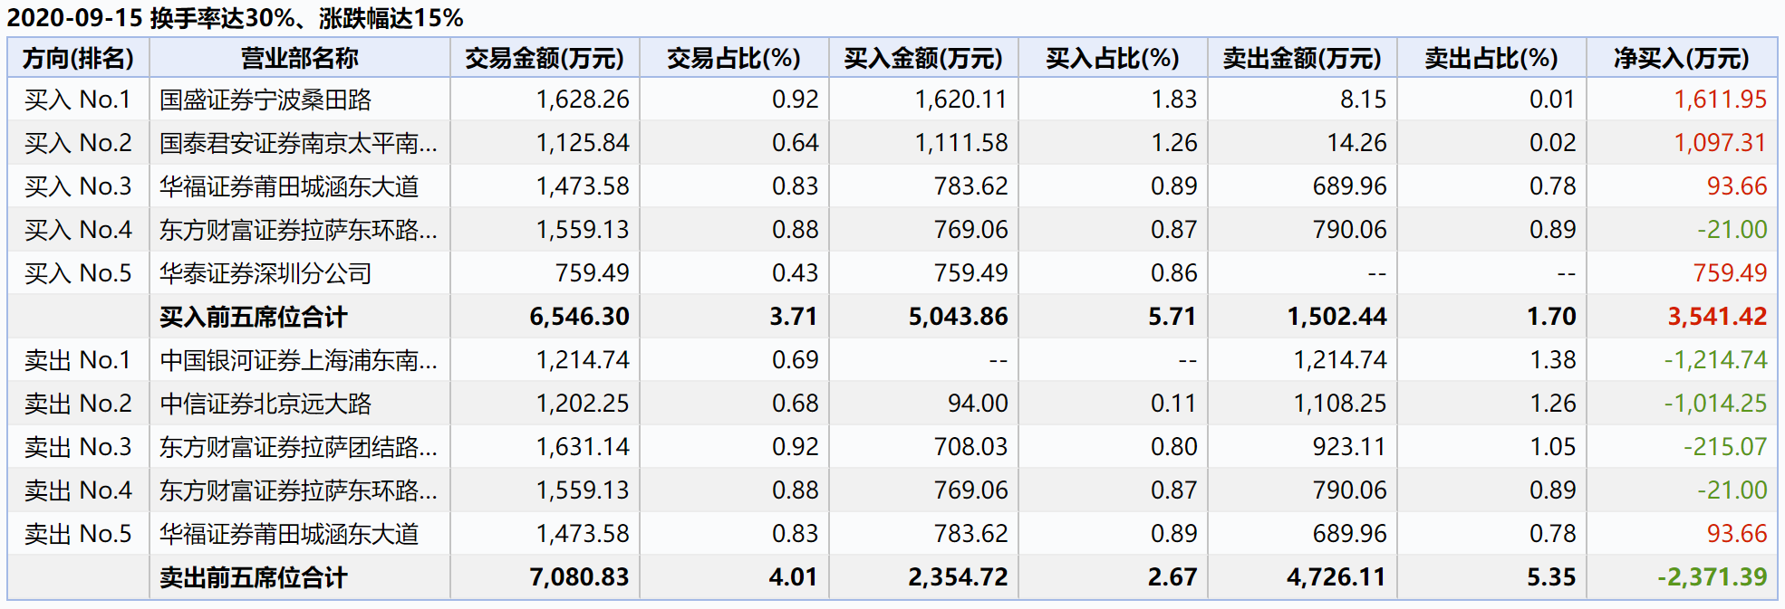Click the net total -2,371.39
Image resolution: width=1785 pixels, height=609 pixels.
(x=1713, y=577)
